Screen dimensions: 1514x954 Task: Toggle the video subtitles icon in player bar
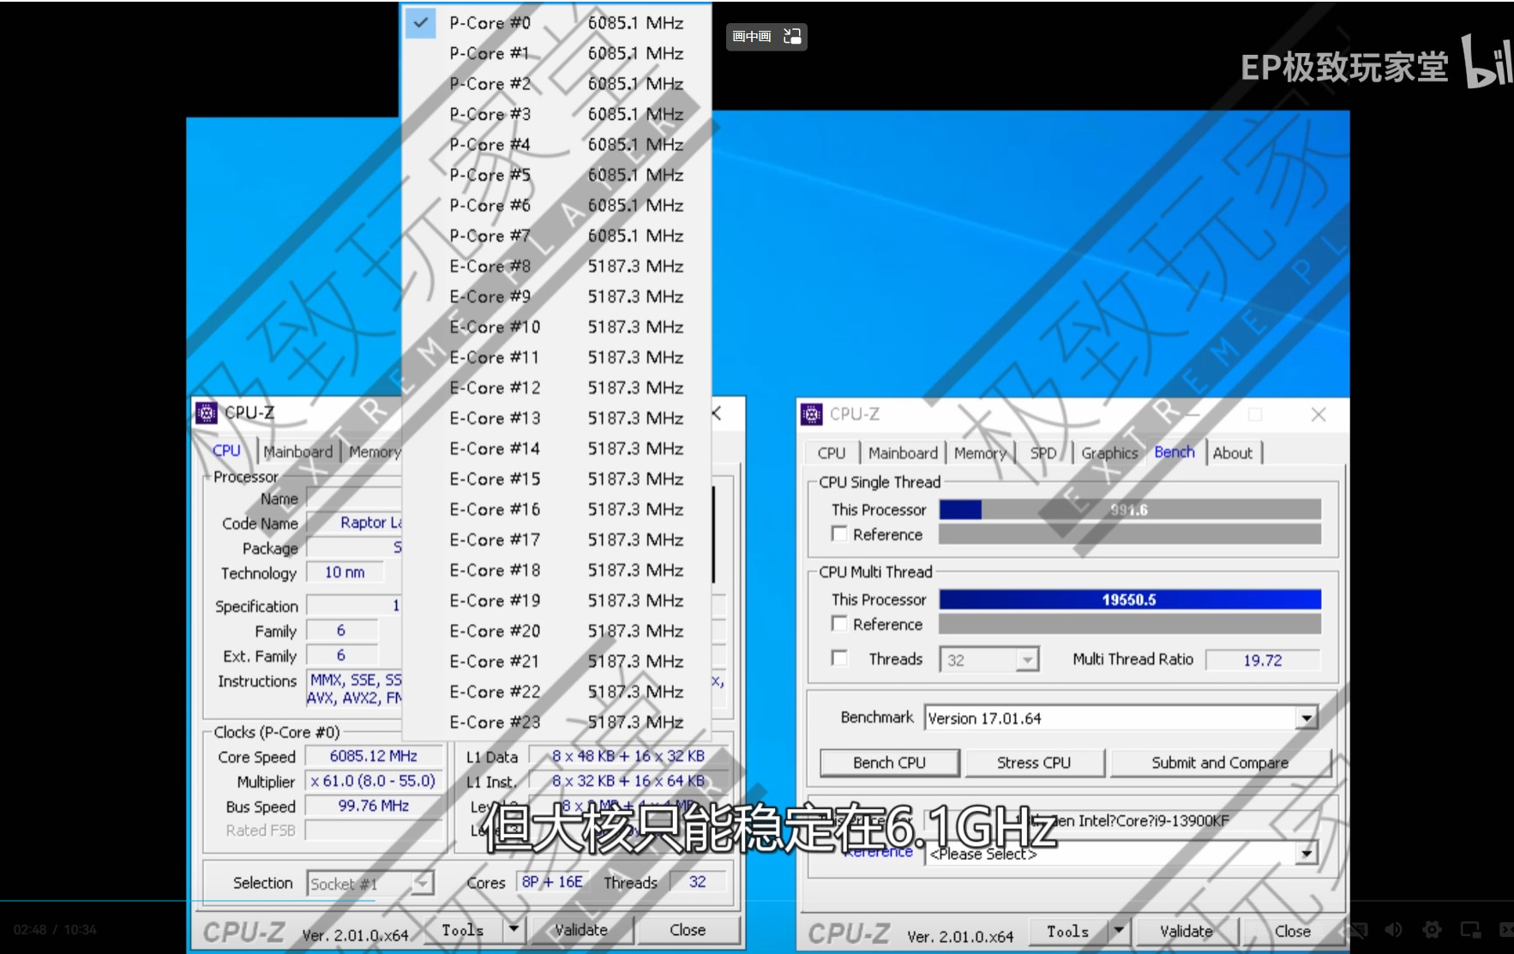(1356, 929)
